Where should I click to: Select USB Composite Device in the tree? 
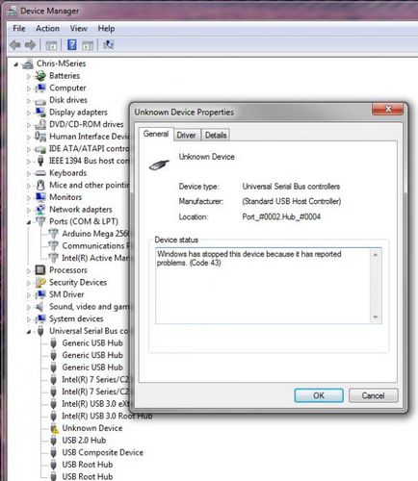[102, 452]
